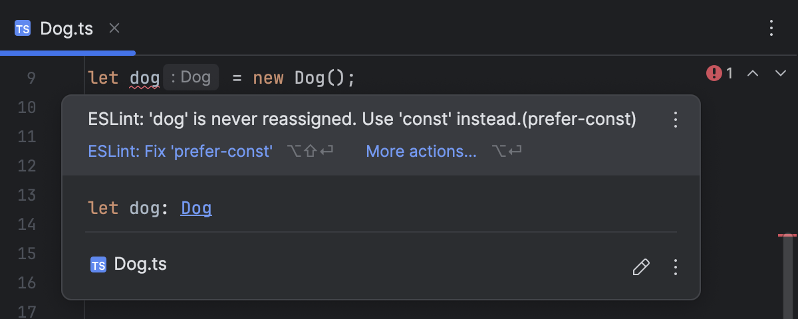
Task: Select the Dog.ts tab label
Action: pyautogui.click(x=66, y=29)
